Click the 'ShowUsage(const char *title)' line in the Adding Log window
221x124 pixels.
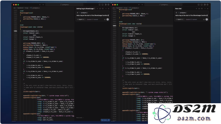pos(31,27)
